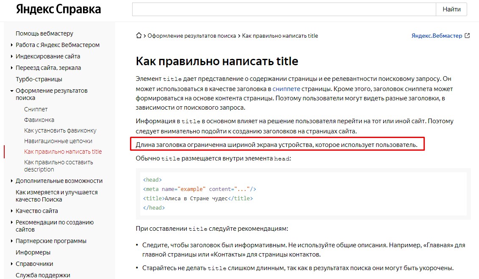Click code line with <title>Алиса в Стране чудес
Viewport: 479px width, 279px height.
coord(198,199)
